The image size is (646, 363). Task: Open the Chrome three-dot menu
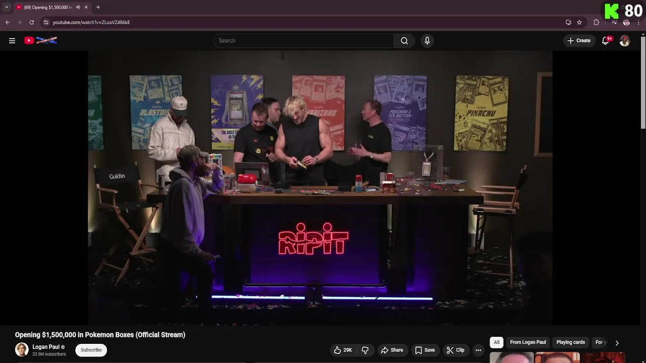pyautogui.click(x=638, y=22)
